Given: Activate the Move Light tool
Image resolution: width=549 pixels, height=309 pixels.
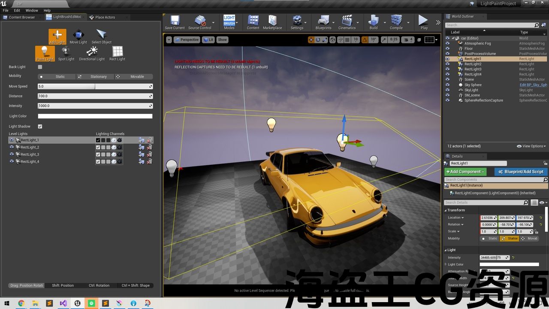Looking at the screenshot, I should click(x=78, y=37).
